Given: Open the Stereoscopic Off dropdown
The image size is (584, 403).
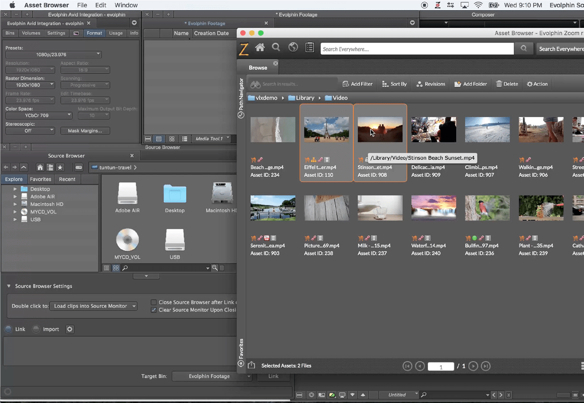Looking at the screenshot, I should tap(30, 131).
